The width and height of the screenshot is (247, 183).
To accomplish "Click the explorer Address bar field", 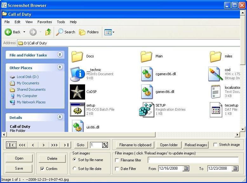I will [129, 43].
